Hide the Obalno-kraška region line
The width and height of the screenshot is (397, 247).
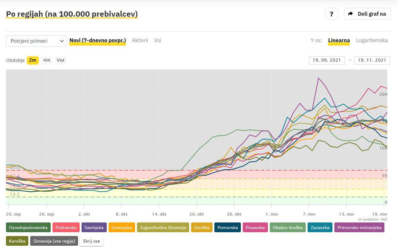pyautogui.click(x=287, y=228)
